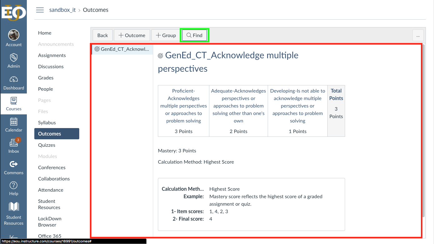Image resolution: width=434 pixels, height=244 pixels.
Task: Expand the global navigation hamburger menu
Action: click(x=40, y=10)
